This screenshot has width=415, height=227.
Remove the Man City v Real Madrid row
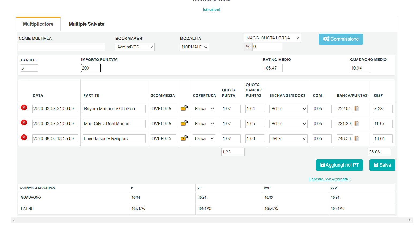pos(24,122)
